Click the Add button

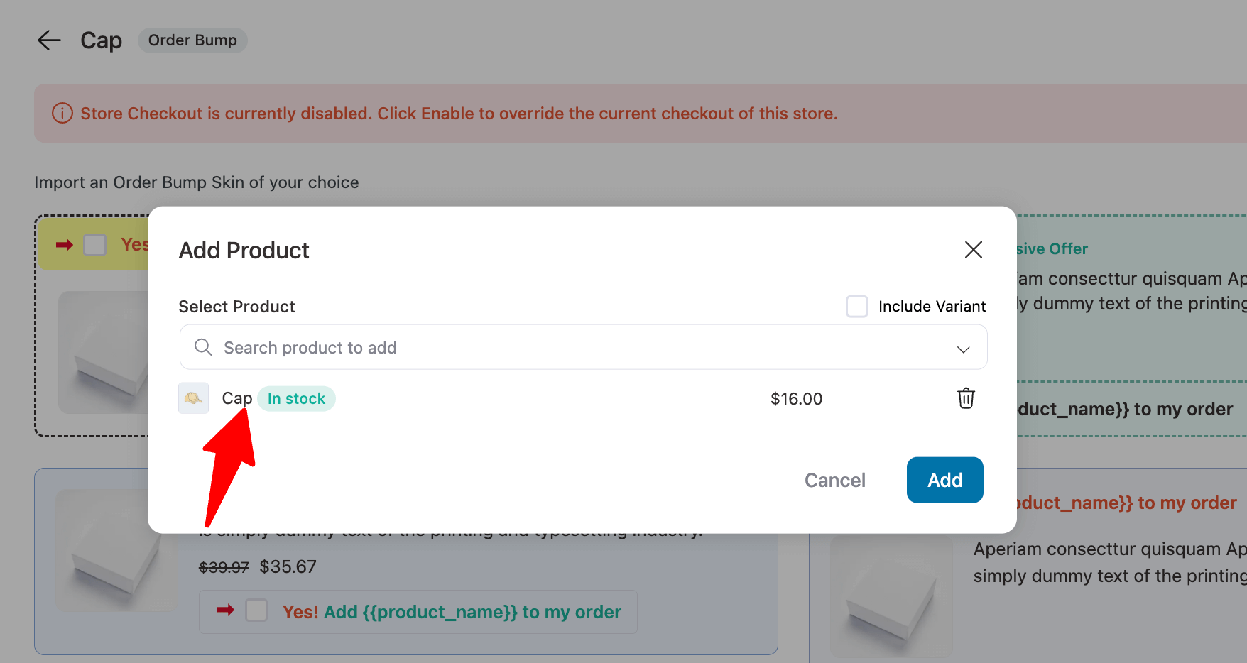pyautogui.click(x=944, y=480)
